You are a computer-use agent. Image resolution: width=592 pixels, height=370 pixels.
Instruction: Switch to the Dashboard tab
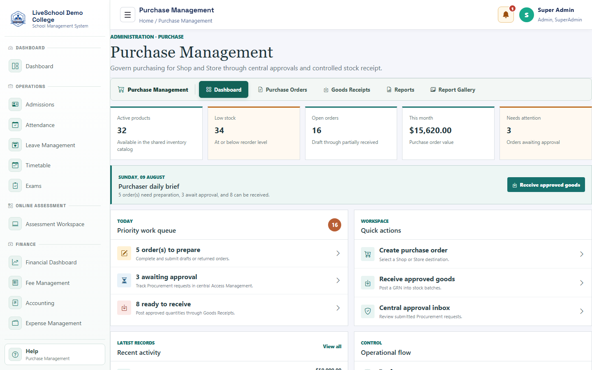coord(224,90)
